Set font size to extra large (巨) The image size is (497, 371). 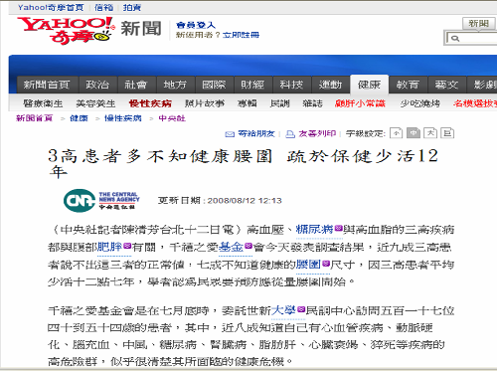[447, 133]
